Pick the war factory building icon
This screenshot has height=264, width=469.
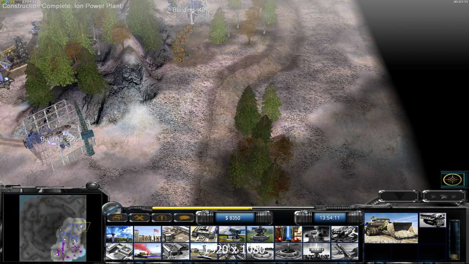click(204, 234)
